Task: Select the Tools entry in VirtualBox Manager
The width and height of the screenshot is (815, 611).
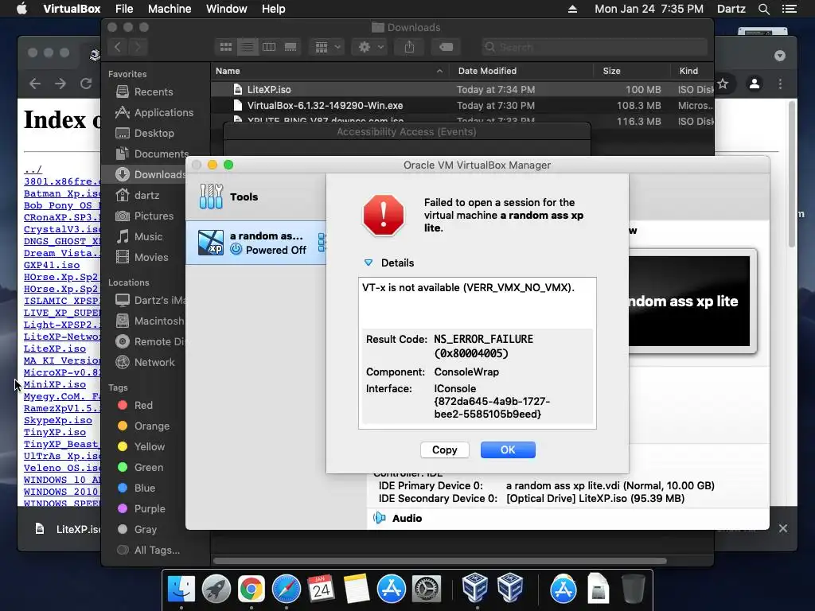Action: point(256,197)
